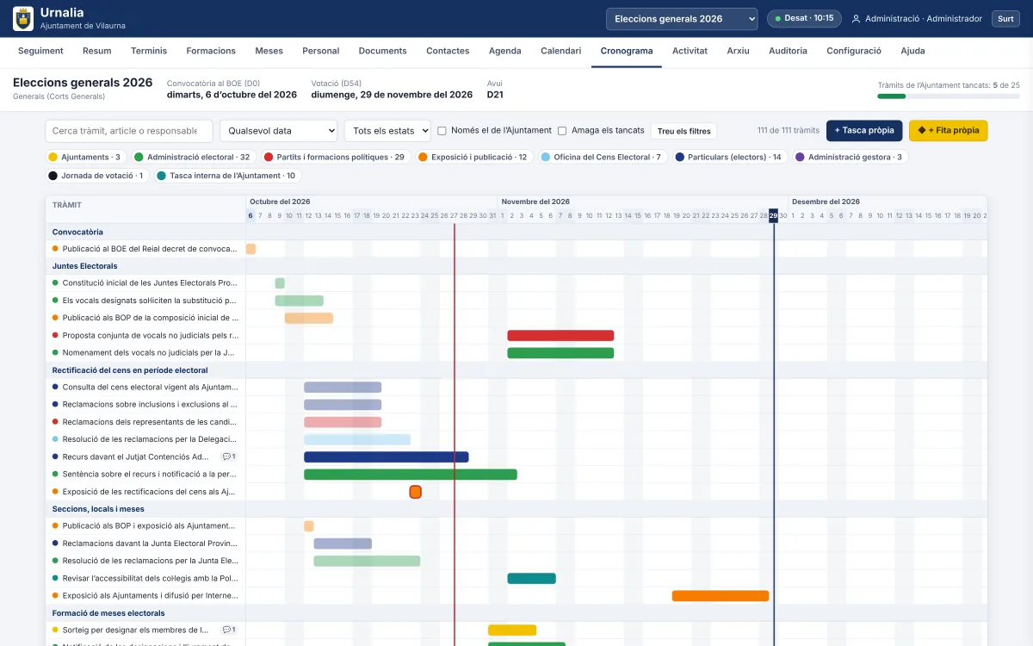
Task: Open the Configuració tab
Action: [x=854, y=51]
